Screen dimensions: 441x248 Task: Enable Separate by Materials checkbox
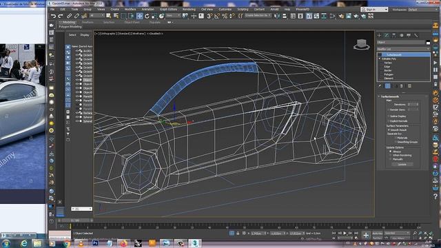point(396,138)
